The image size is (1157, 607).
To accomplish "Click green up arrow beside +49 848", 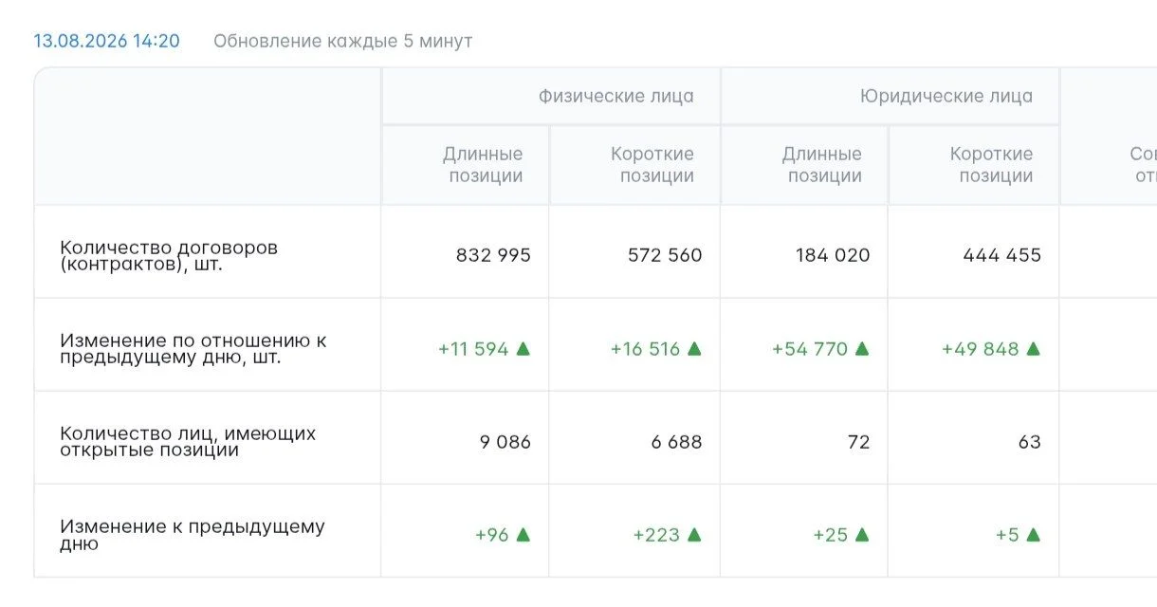I will coord(1034,348).
